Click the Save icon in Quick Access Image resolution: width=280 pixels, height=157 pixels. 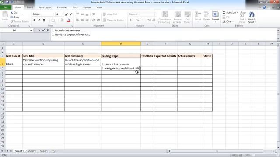[x=7, y=2]
